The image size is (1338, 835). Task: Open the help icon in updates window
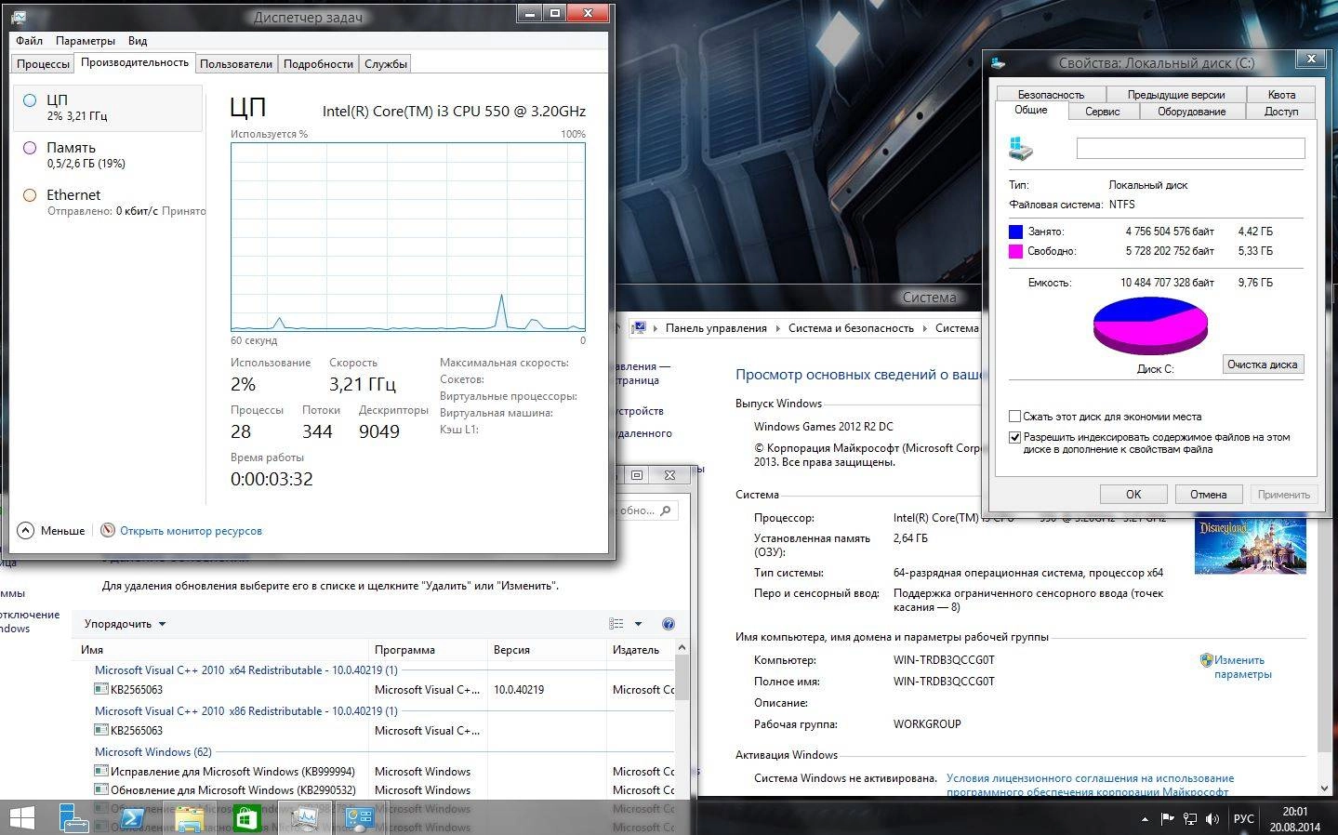(x=668, y=624)
